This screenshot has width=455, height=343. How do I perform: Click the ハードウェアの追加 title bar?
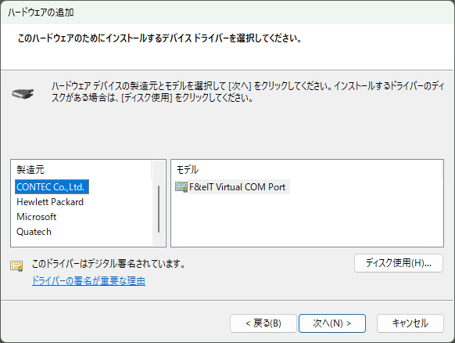coord(227,13)
